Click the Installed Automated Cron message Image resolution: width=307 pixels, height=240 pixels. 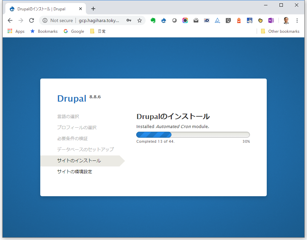(173, 126)
